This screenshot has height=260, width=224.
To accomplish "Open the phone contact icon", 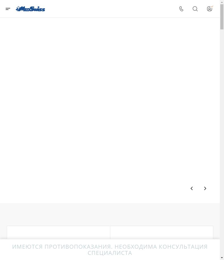I will pyautogui.click(x=181, y=9).
